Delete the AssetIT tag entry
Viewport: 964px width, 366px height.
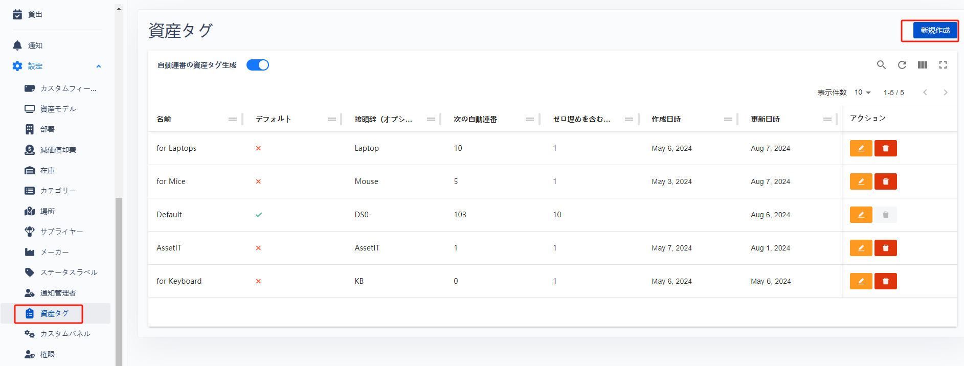coord(885,248)
